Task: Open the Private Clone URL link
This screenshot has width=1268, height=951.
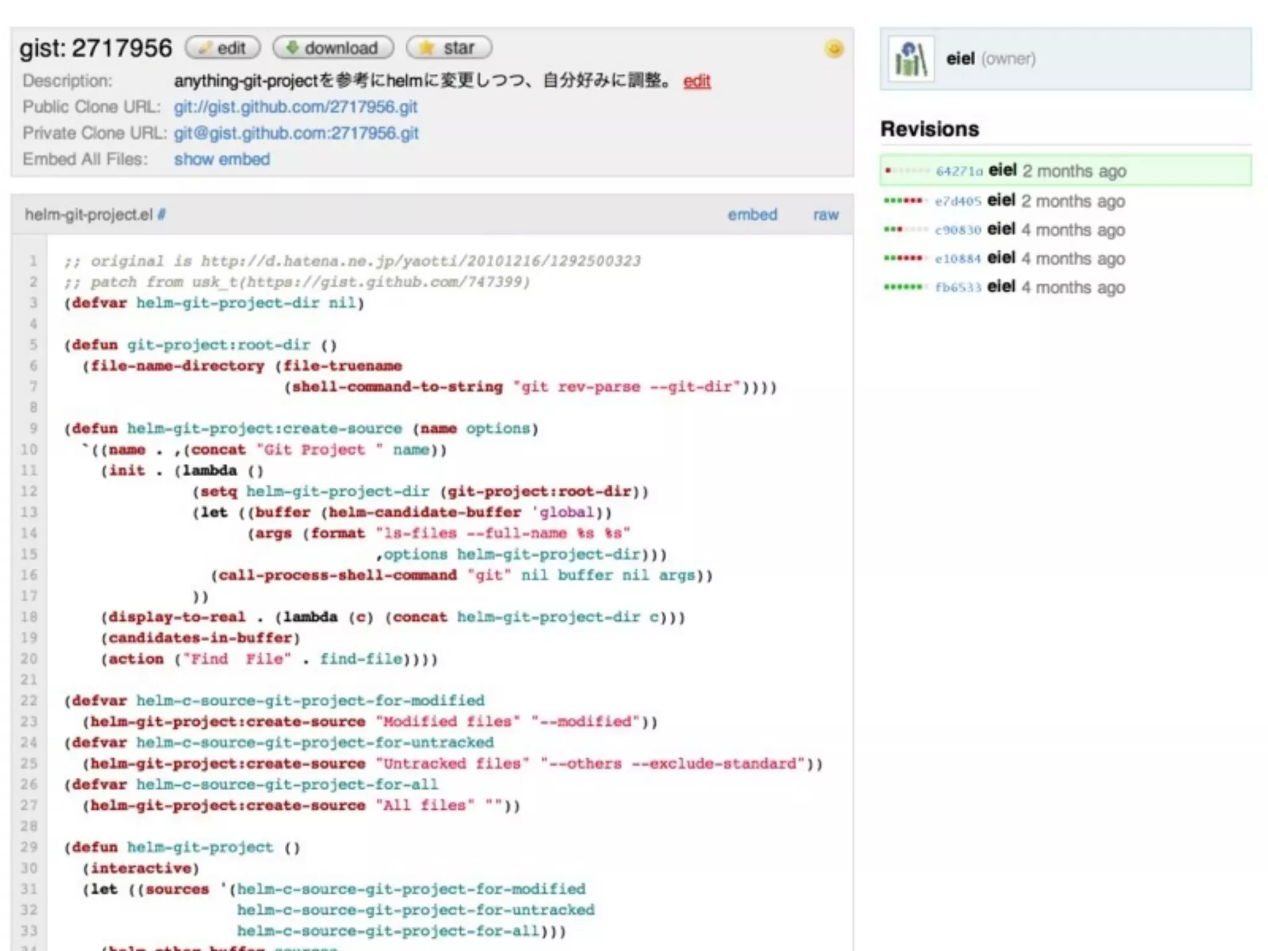Action: [x=296, y=133]
